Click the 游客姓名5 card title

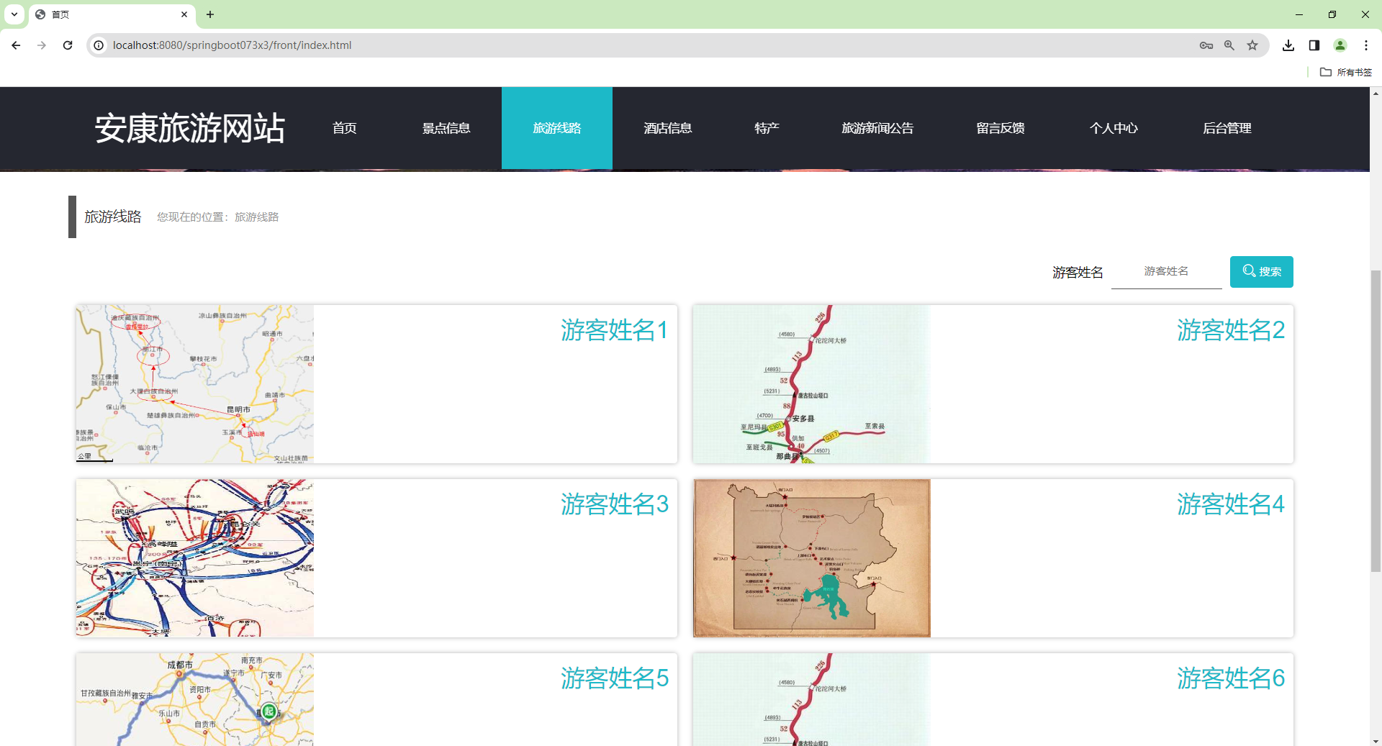pyautogui.click(x=615, y=678)
